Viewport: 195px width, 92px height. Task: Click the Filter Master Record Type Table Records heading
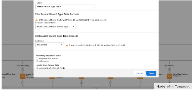click(57, 14)
